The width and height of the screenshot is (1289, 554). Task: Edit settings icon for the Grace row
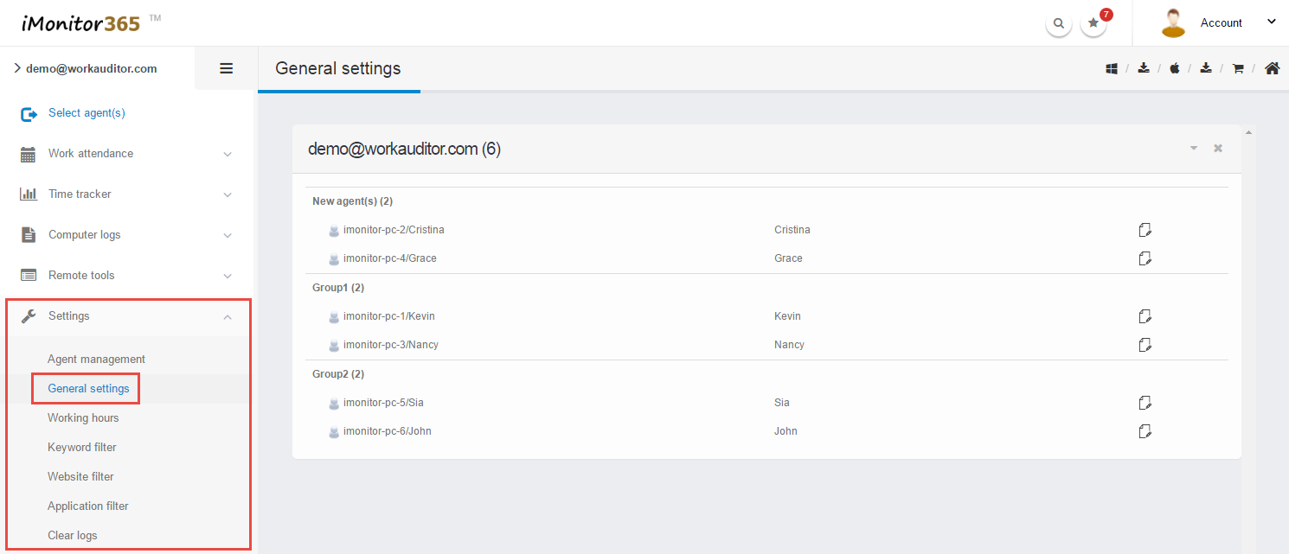1145,258
